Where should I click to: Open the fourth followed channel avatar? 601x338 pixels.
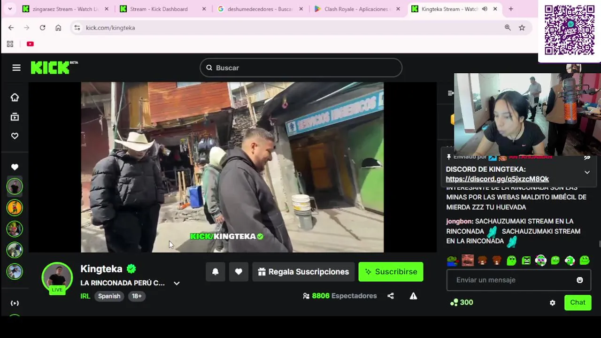coord(15,250)
